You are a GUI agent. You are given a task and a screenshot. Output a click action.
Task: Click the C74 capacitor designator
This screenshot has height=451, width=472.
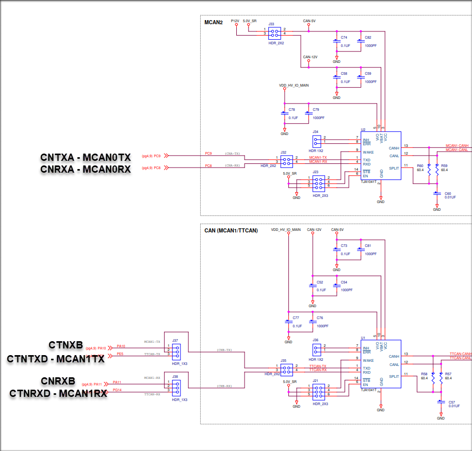click(x=344, y=38)
